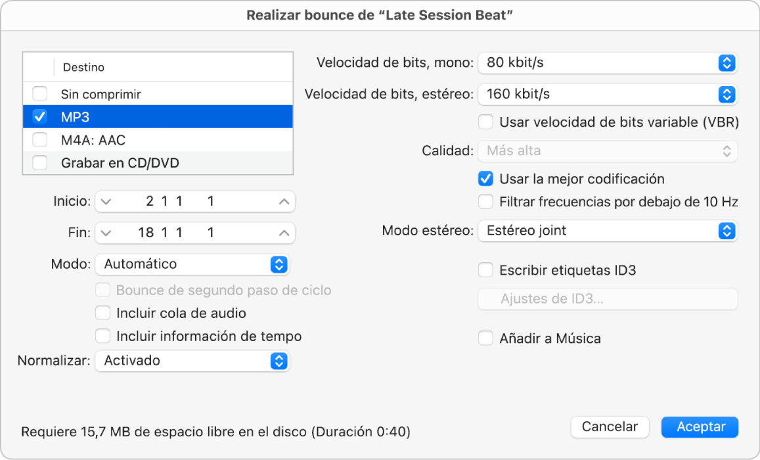760x460 pixels.
Task: Check Incluir cola de audio
Action: click(103, 313)
